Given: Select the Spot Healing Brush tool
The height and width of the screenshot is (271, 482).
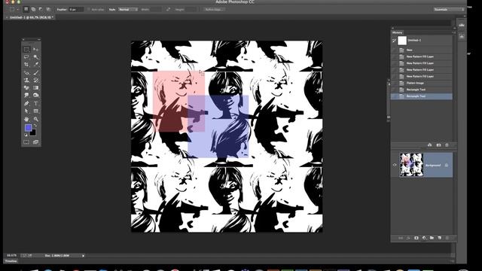Looking at the screenshot, I should [x=27, y=72].
